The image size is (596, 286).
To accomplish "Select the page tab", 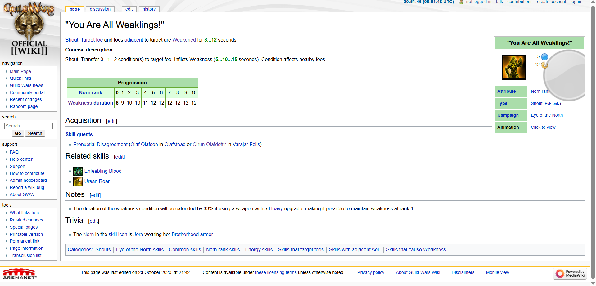I will click(x=74, y=9).
